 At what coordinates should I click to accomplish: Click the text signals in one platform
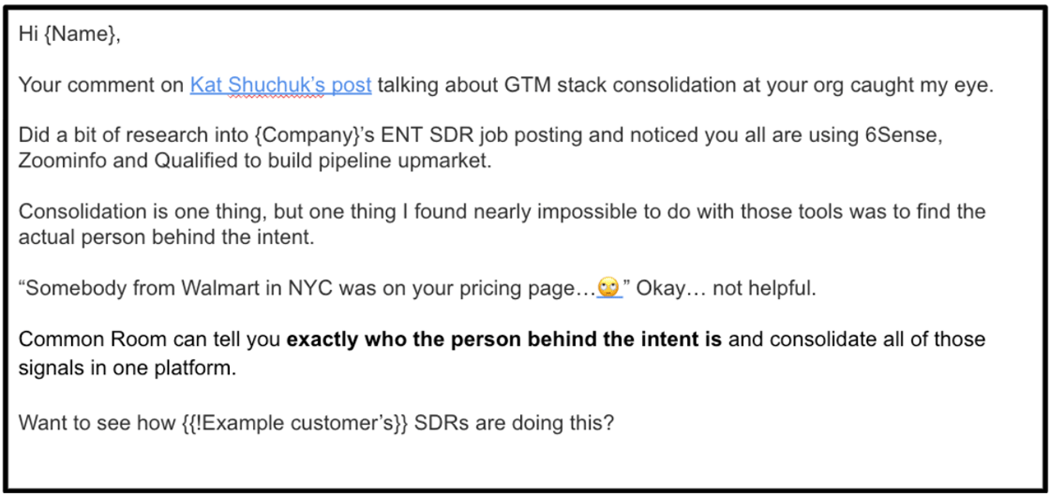pyautogui.click(x=127, y=368)
